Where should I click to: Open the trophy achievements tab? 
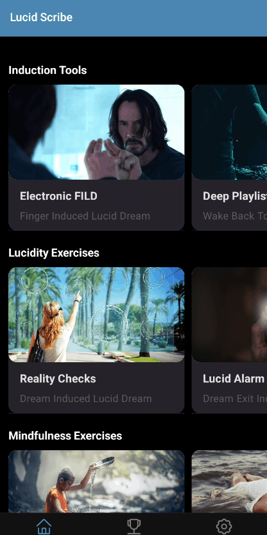[x=133, y=527]
